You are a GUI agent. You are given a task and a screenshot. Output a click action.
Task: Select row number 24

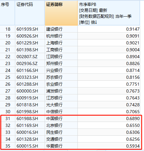(x=7, y=70)
